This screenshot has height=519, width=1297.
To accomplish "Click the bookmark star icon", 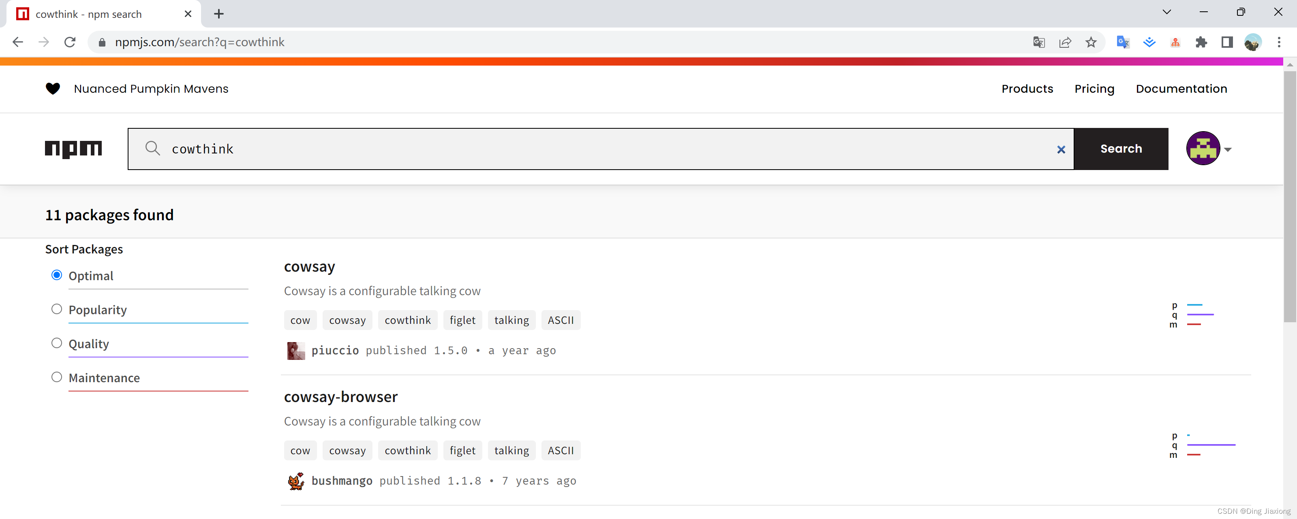I will pos(1092,42).
